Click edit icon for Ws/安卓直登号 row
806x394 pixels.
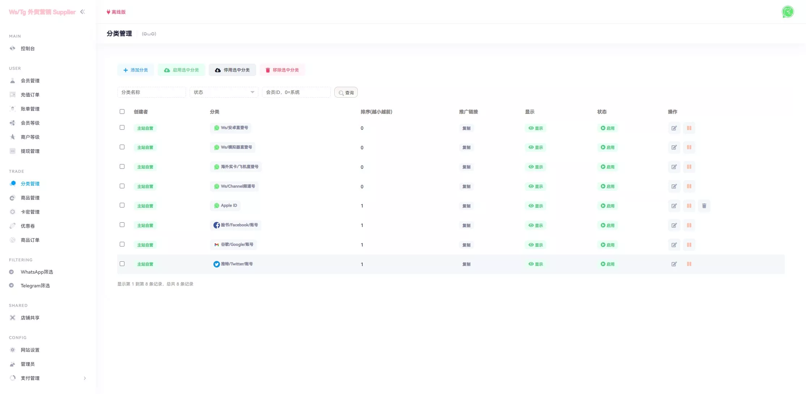point(674,128)
